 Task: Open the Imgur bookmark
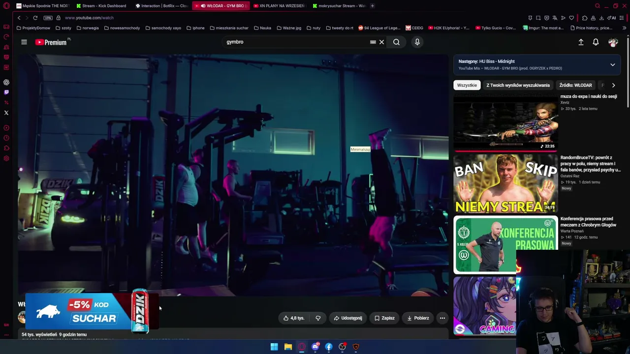tap(543, 28)
